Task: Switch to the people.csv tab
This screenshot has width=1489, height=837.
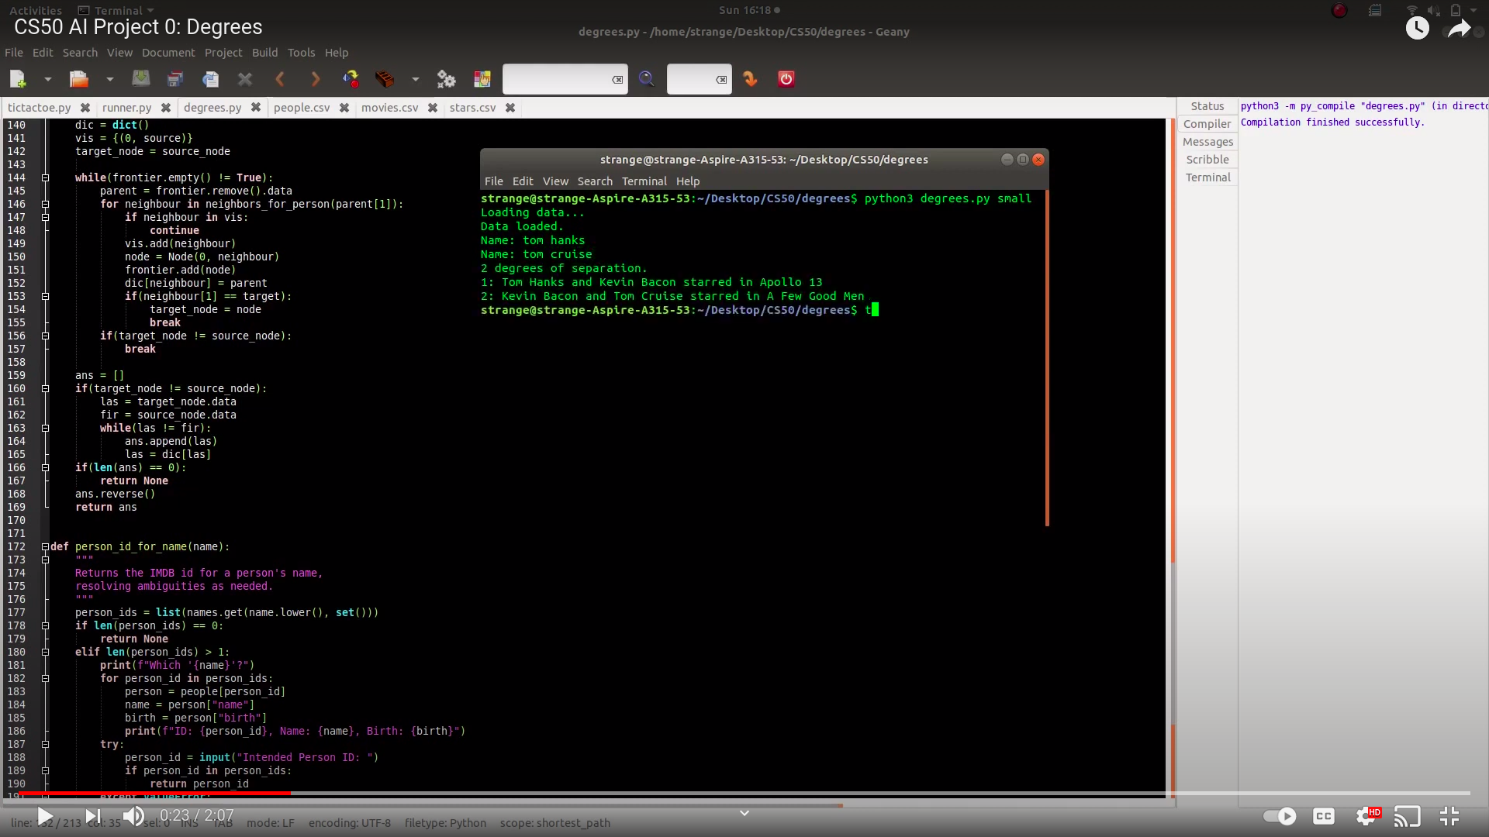Action: point(302,108)
